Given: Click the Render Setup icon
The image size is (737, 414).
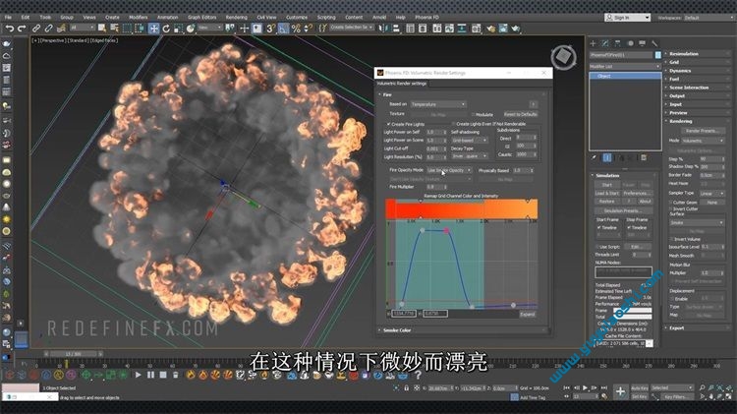Looking at the screenshot, I should (491, 29).
